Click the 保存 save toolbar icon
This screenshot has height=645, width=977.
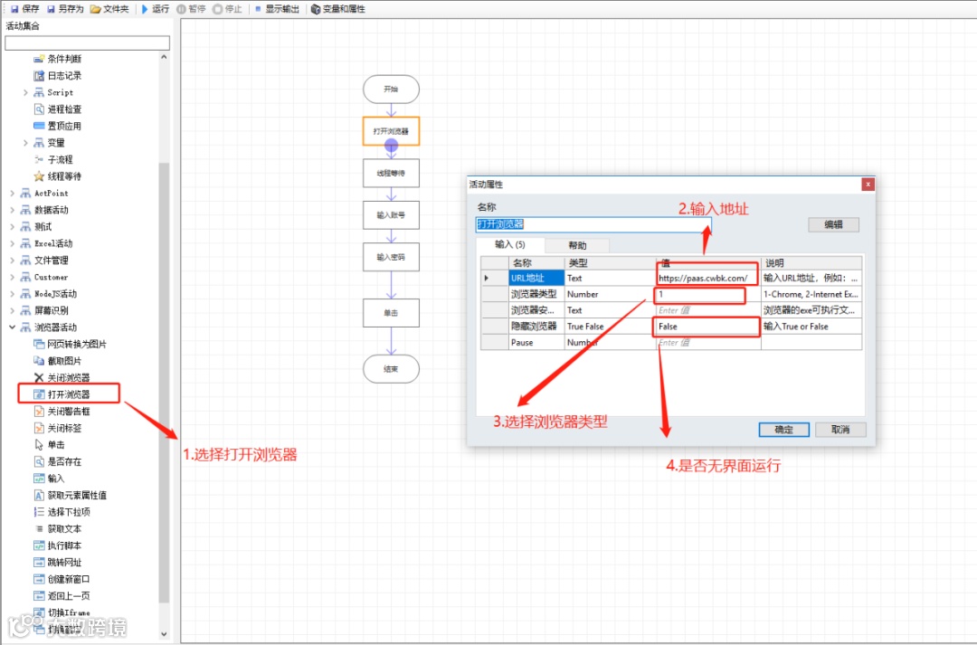(14, 9)
